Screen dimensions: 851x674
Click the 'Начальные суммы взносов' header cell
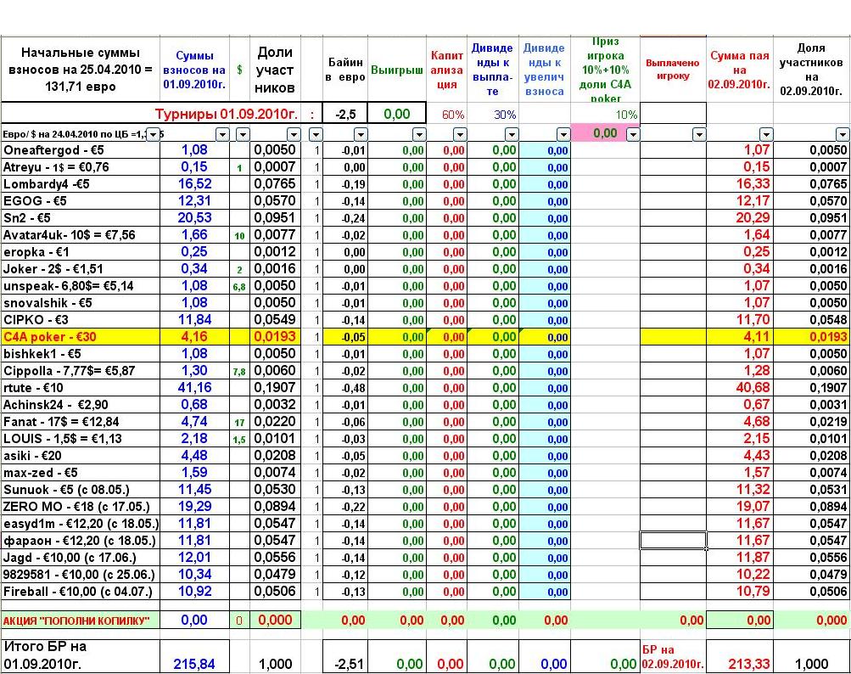click(81, 69)
